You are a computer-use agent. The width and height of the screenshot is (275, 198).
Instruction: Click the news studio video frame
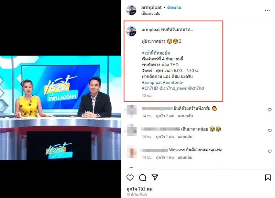(60, 108)
